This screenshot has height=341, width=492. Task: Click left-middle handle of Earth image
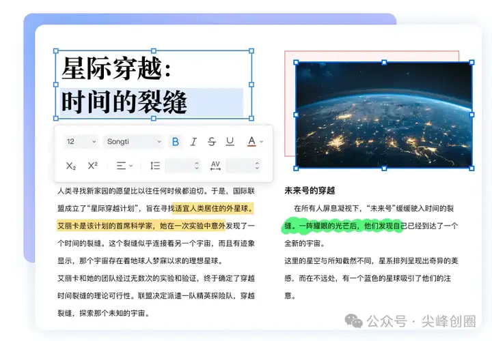coord(296,115)
